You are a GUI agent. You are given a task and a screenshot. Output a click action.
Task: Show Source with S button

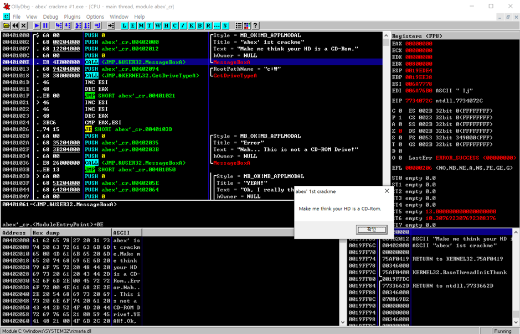225,25
